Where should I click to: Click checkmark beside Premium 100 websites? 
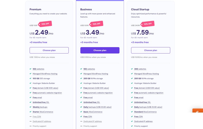tap(30, 69)
